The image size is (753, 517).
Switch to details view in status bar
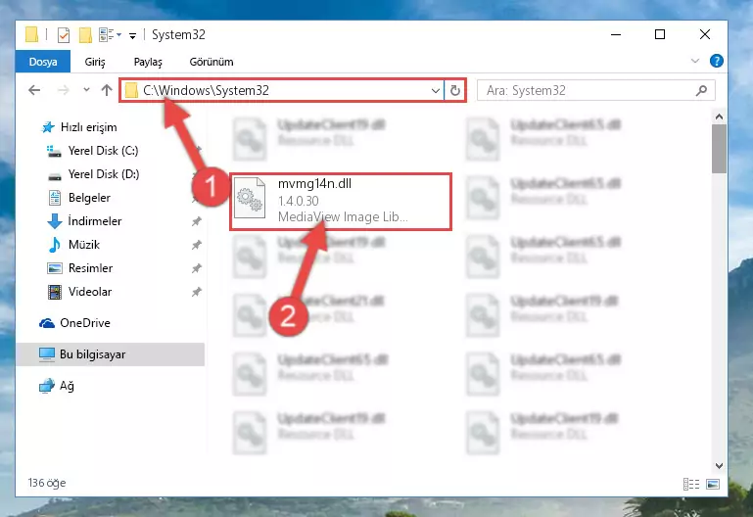[691, 485]
